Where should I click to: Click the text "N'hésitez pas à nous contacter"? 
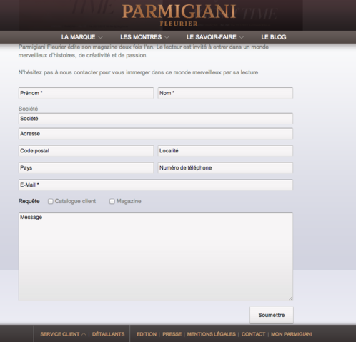click(58, 72)
